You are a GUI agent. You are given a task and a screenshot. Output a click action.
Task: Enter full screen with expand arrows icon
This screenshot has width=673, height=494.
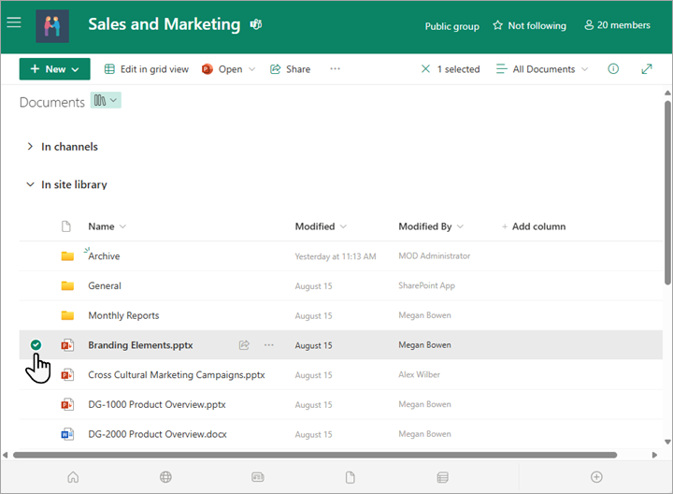point(647,69)
